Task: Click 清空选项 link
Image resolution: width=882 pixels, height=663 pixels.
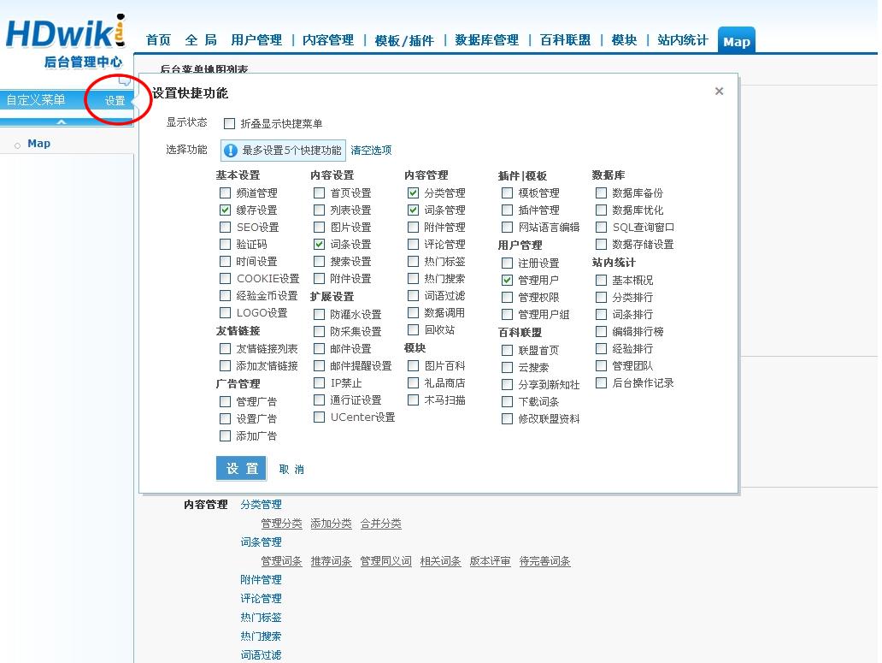Action: (371, 151)
